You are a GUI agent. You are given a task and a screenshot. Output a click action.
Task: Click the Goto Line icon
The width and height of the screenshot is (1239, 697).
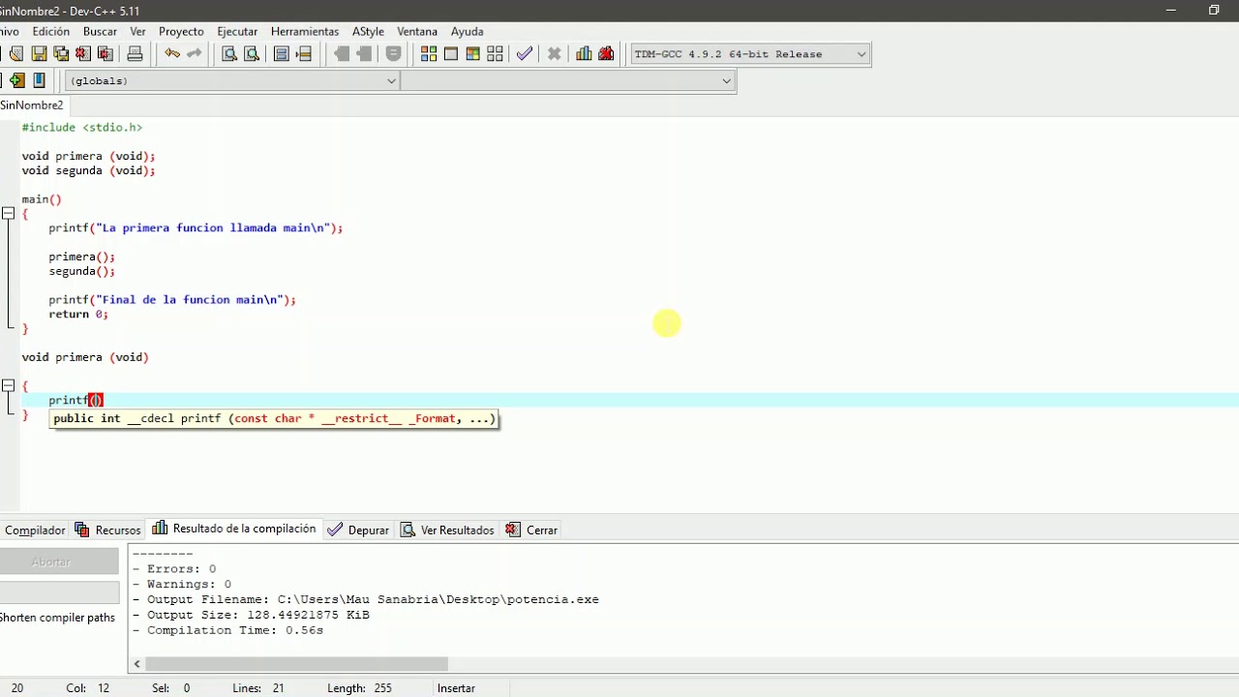304,54
